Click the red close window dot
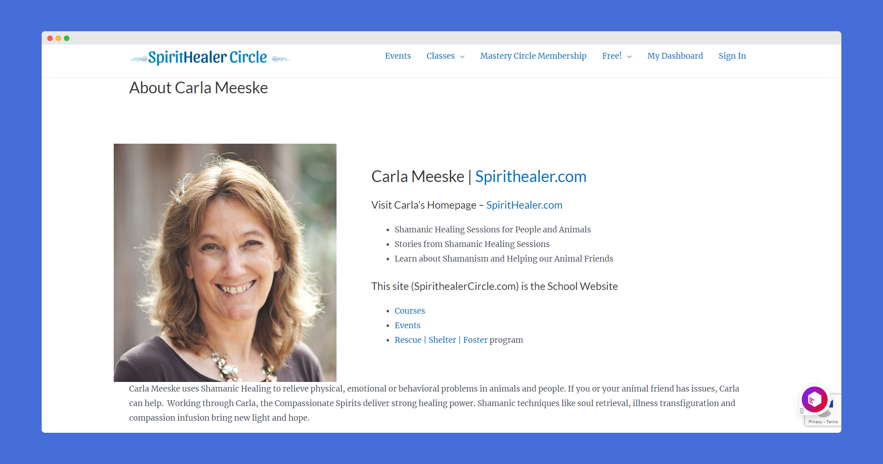883x464 pixels. [x=50, y=38]
